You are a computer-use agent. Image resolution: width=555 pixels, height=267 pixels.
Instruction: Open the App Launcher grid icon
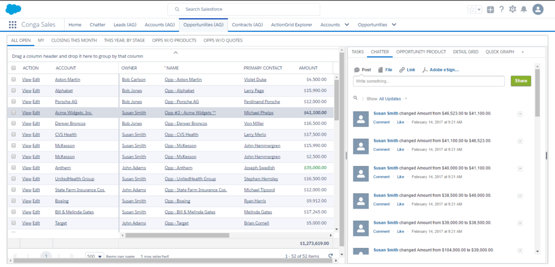point(13,25)
